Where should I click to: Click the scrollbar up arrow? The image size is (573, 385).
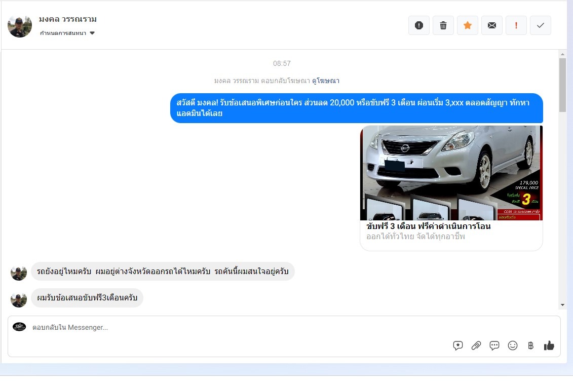[562, 54]
